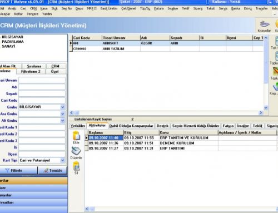Click the eraser icon on Temizle
Viewport: 278px width, 213px height.
pos(46,170)
